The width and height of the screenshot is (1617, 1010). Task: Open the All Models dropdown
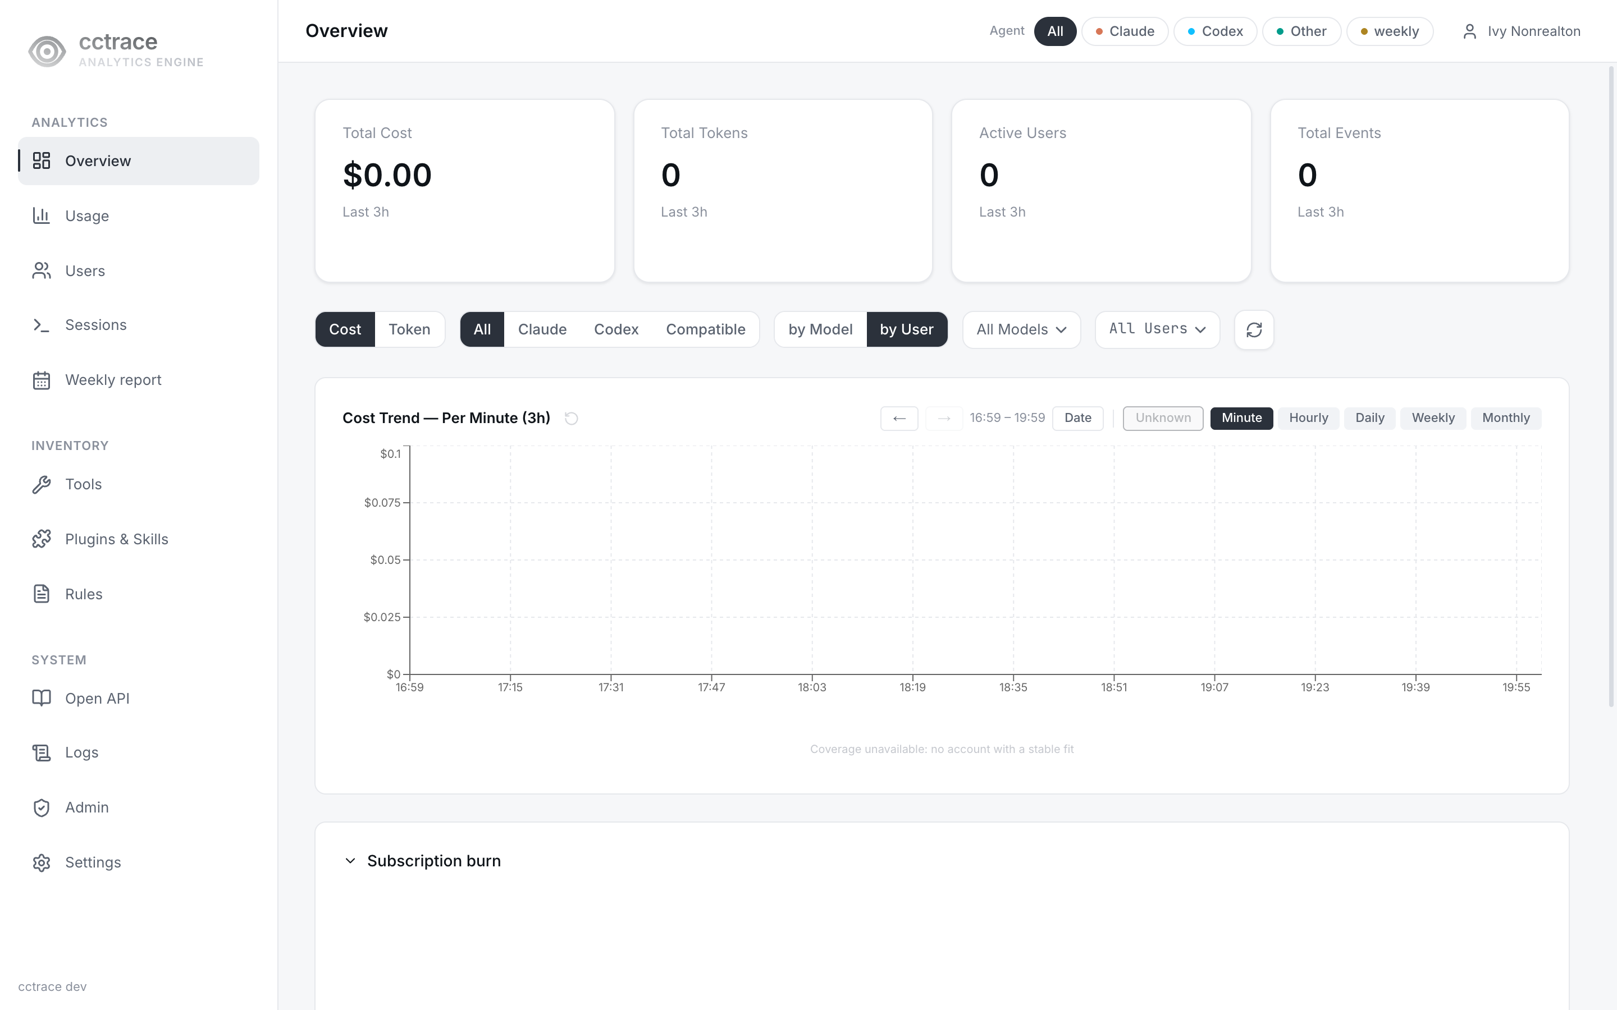pyautogui.click(x=1021, y=329)
